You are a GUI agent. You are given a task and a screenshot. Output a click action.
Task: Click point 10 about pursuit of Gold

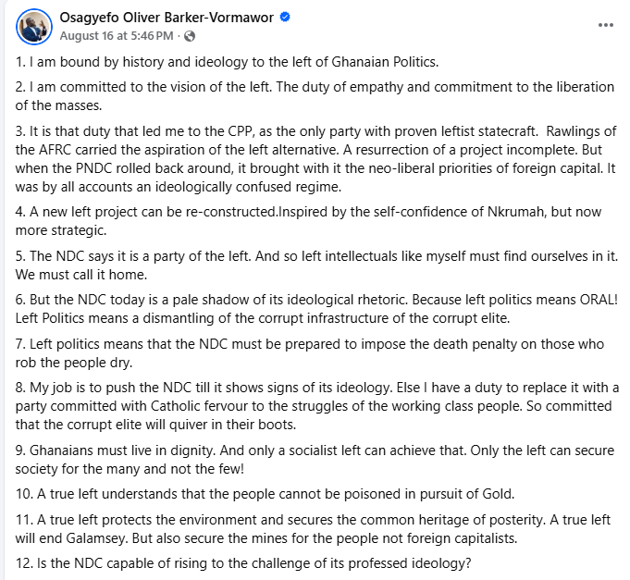[266, 494]
